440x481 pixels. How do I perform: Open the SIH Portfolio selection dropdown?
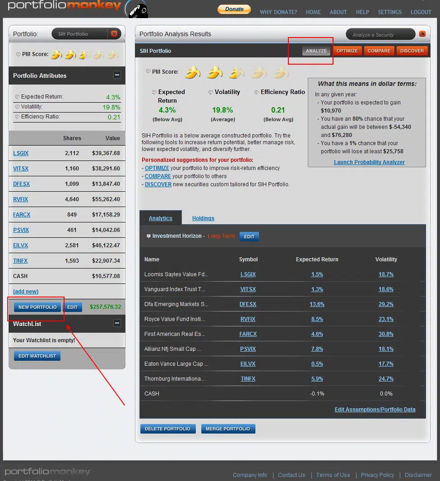114,33
